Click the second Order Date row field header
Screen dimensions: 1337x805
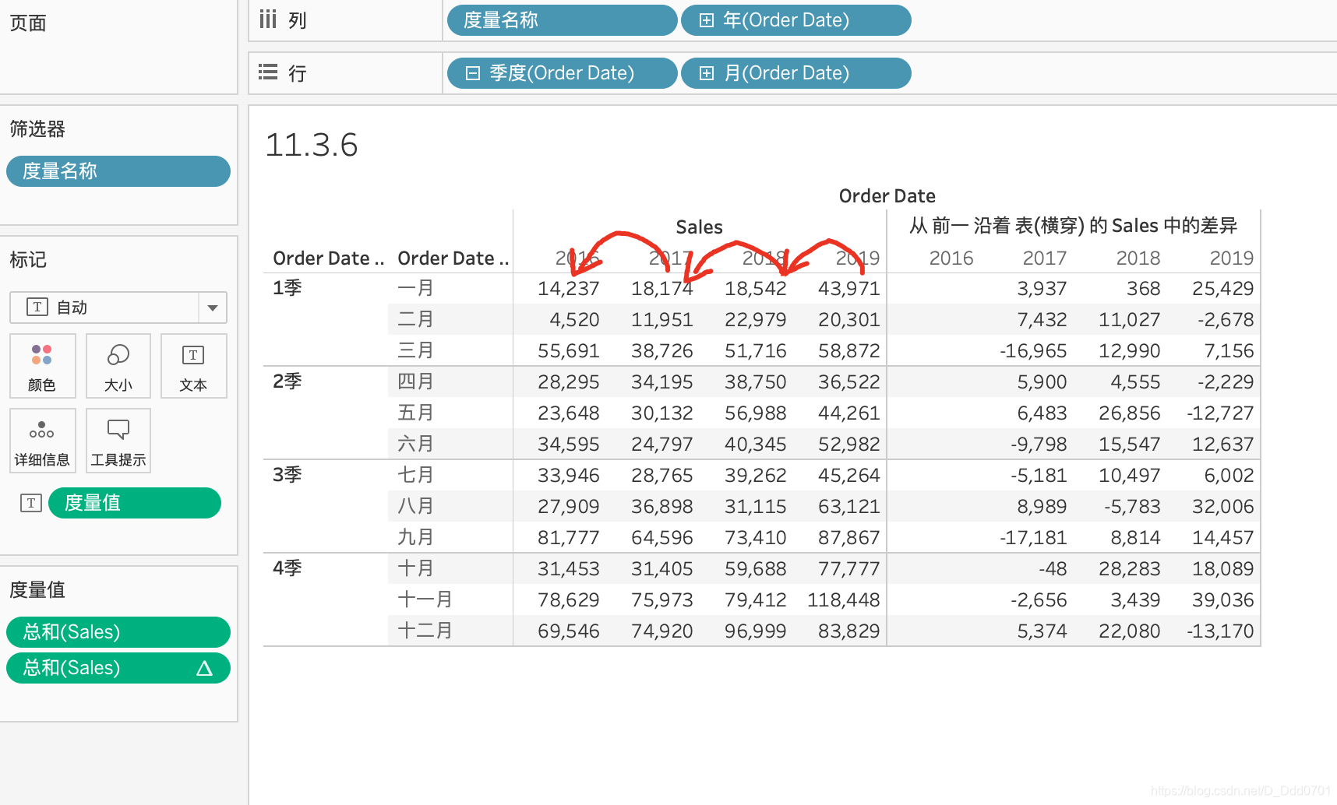[x=453, y=258]
